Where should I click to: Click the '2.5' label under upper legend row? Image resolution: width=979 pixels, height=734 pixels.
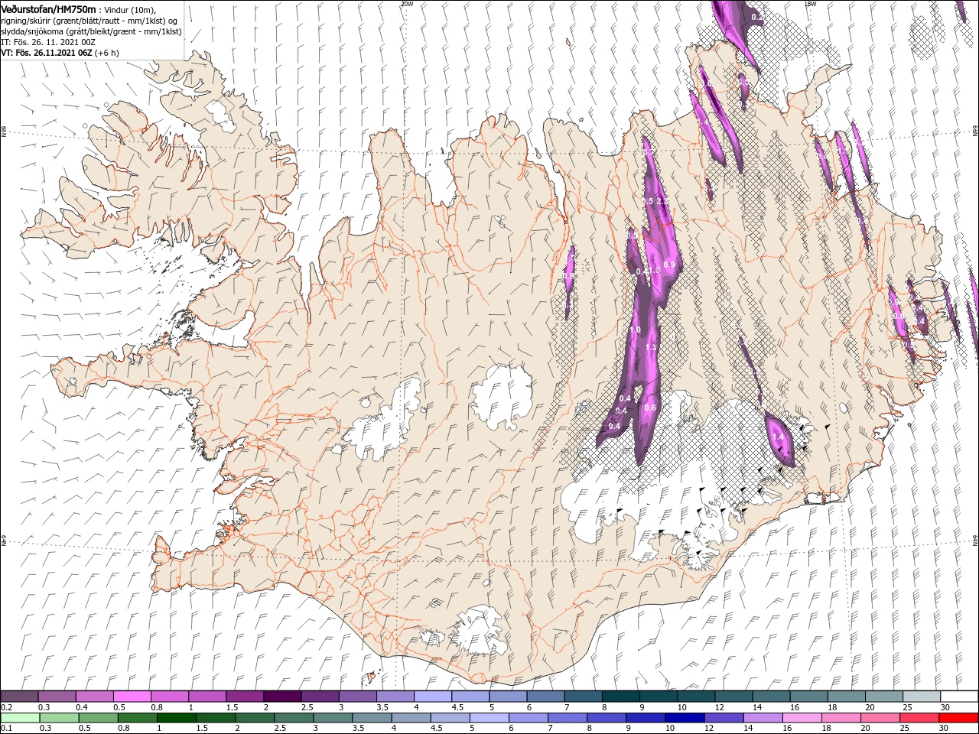click(307, 707)
